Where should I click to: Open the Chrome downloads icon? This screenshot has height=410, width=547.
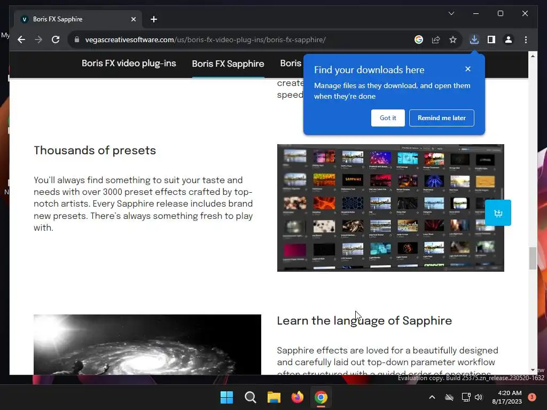point(474,40)
